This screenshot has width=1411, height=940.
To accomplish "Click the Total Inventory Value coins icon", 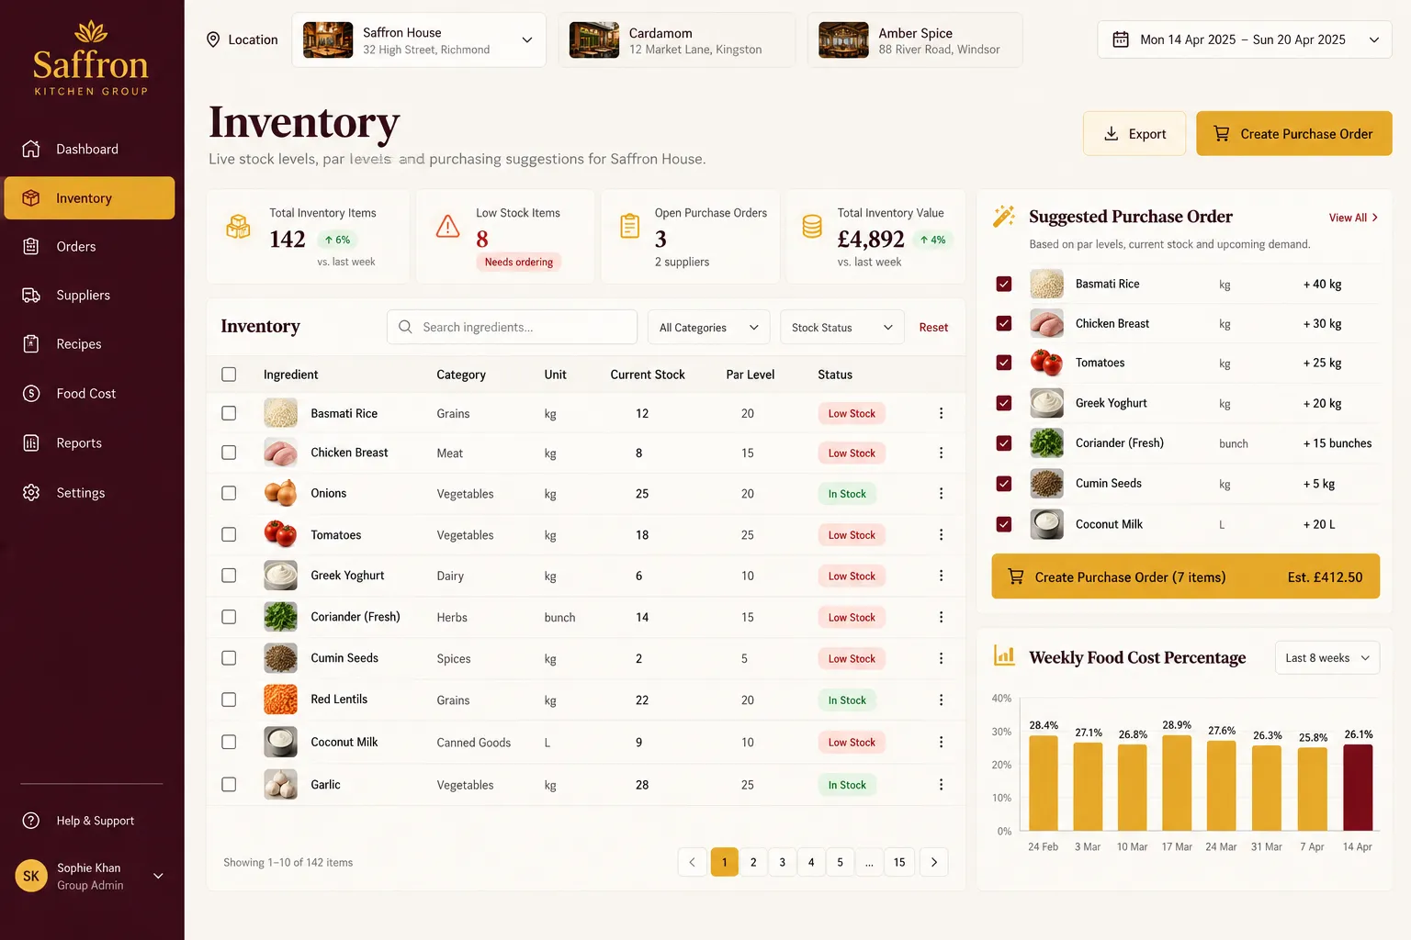I will 812,226.
